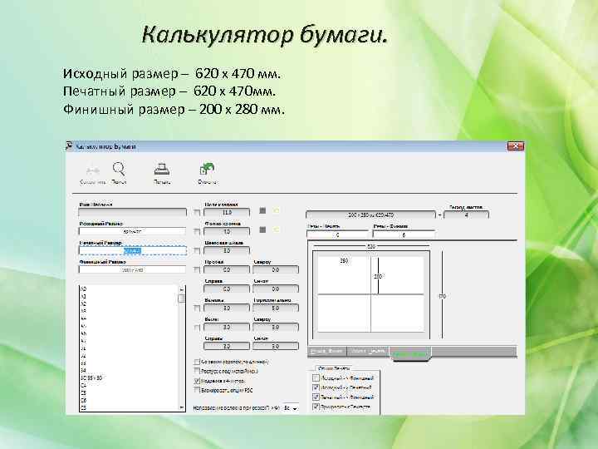The height and width of the screenshot is (449, 598).
Task: Click the 'Горизонтально' 5.0 field
Action: (276, 308)
